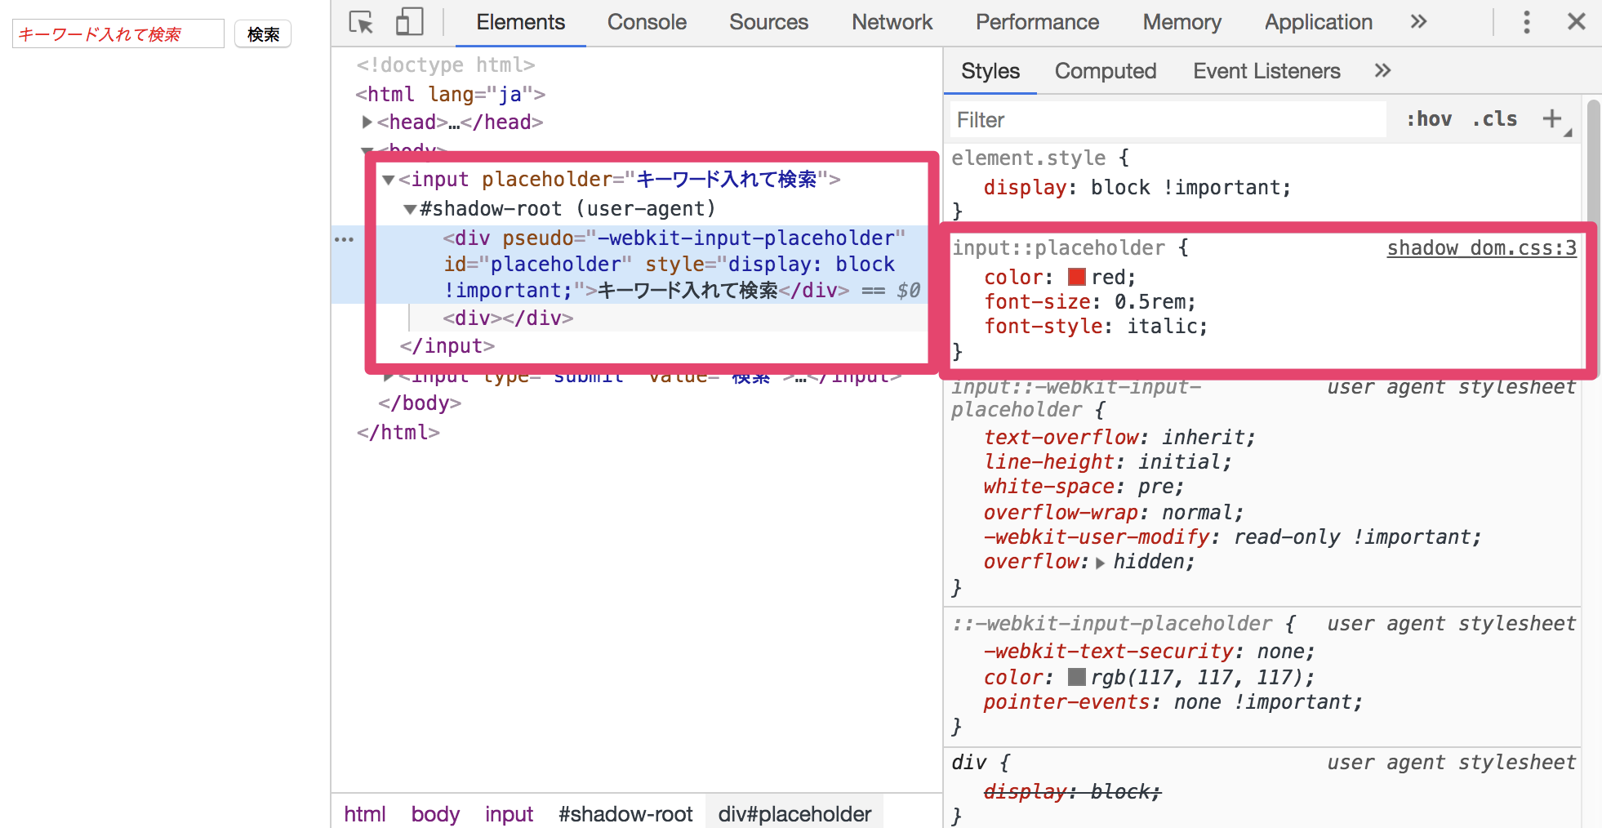Toggle the .cls element classes panel
This screenshot has height=828, width=1602.
pos(1494,119)
